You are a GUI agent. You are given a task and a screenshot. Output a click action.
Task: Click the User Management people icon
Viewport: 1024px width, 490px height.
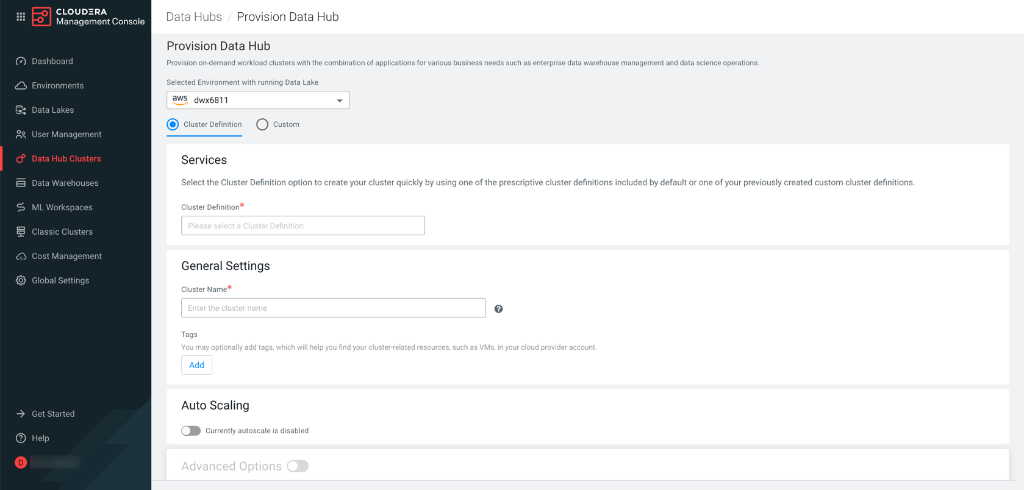coord(21,135)
